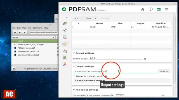This screenshot has width=179, height=100.
Task: Click Browse for output folder
Action: tap(164, 71)
